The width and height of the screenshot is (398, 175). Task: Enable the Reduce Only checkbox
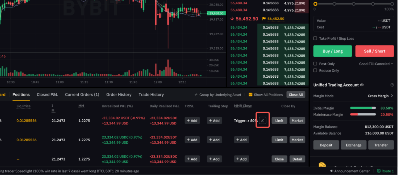(x=315, y=71)
